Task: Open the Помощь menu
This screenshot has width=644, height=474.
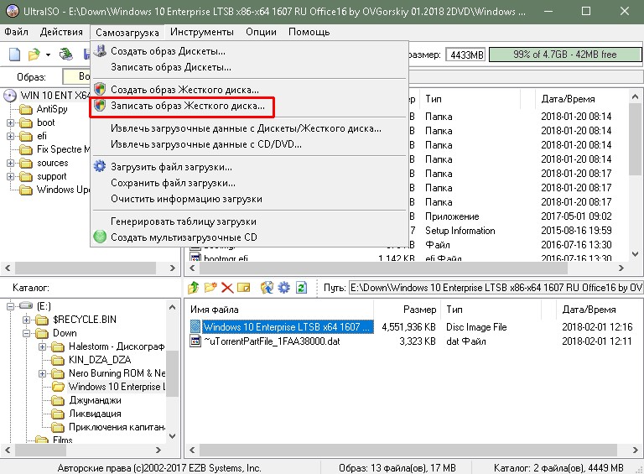Action: (309, 32)
